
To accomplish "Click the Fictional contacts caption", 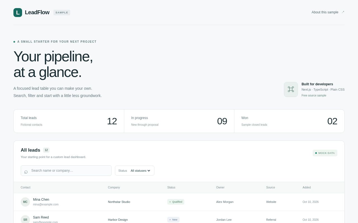I will coord(31,125).
